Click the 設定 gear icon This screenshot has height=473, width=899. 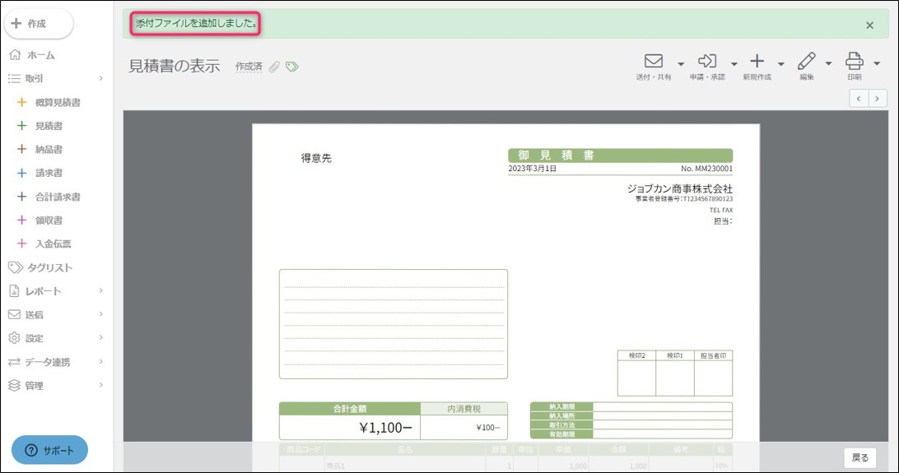tap(14, 338)
